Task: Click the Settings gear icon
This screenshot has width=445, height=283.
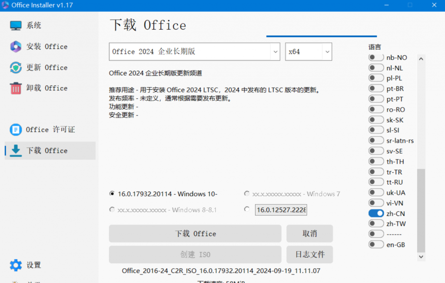Action: point(16,265)
